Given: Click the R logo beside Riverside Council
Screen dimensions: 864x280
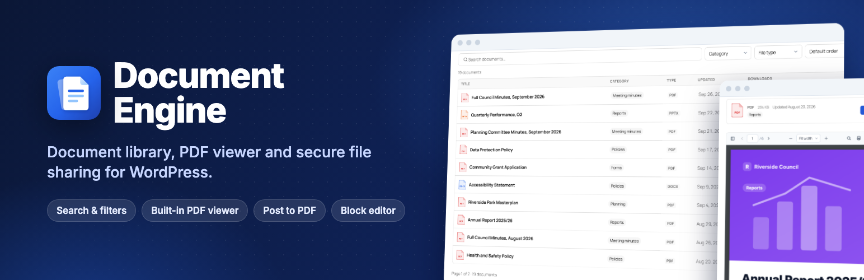Looking at the screenshot, I should (x=746, y=166).
